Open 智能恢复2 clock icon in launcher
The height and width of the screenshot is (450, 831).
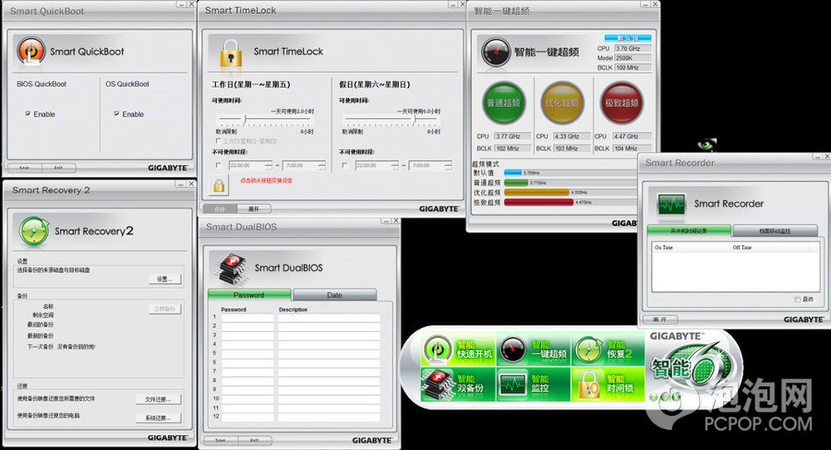pyautogui.click(x=588, y=350)
